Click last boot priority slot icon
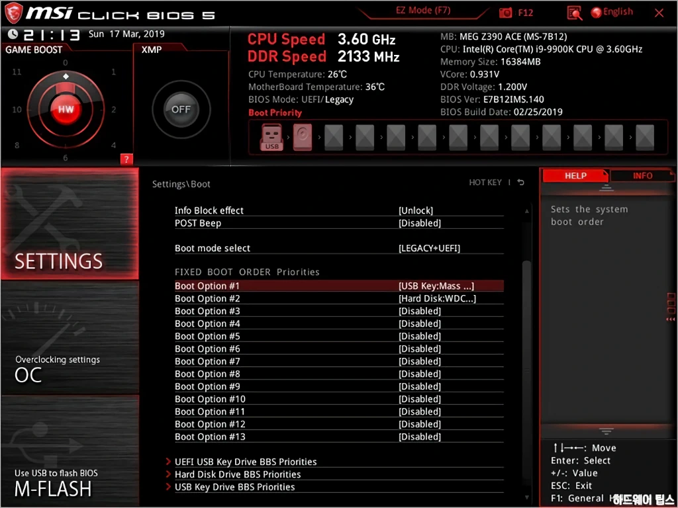 pyautogui.click(x=645, y=138)
